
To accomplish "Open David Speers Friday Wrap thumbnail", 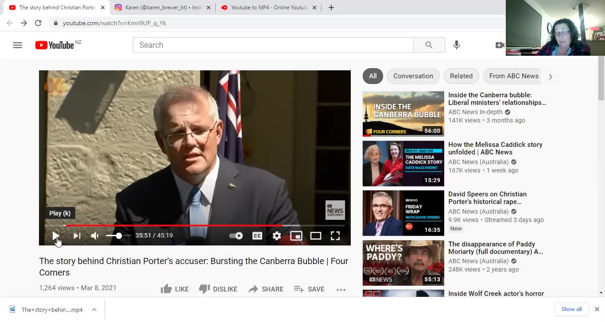I will [x=403, y=213].
